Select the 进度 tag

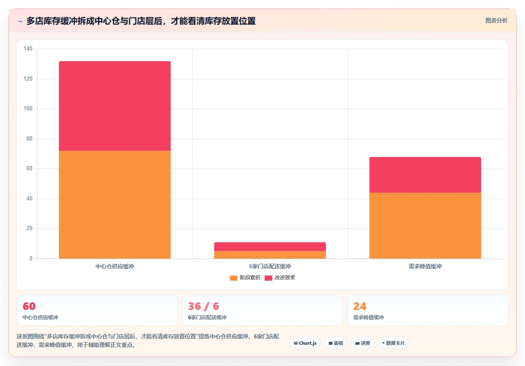(362, 343)
